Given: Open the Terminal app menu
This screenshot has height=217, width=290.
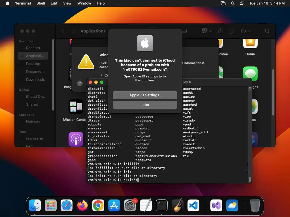Looking at the screenshot, I should (x=23, y=3).
